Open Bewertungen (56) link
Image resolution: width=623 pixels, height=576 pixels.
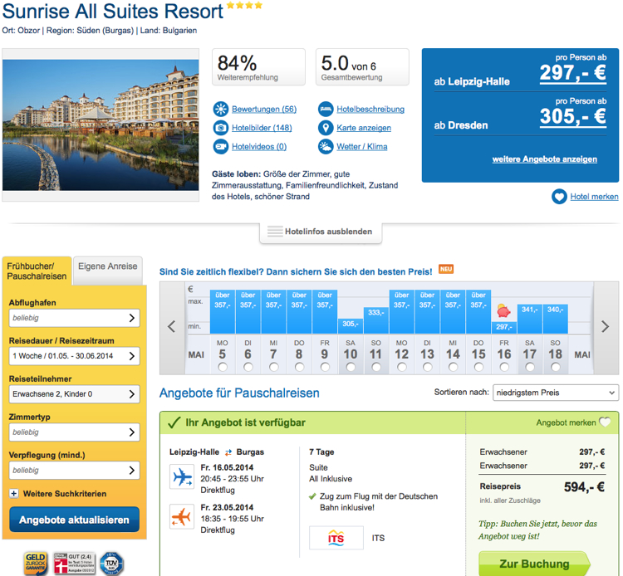(x=264, y=110)
